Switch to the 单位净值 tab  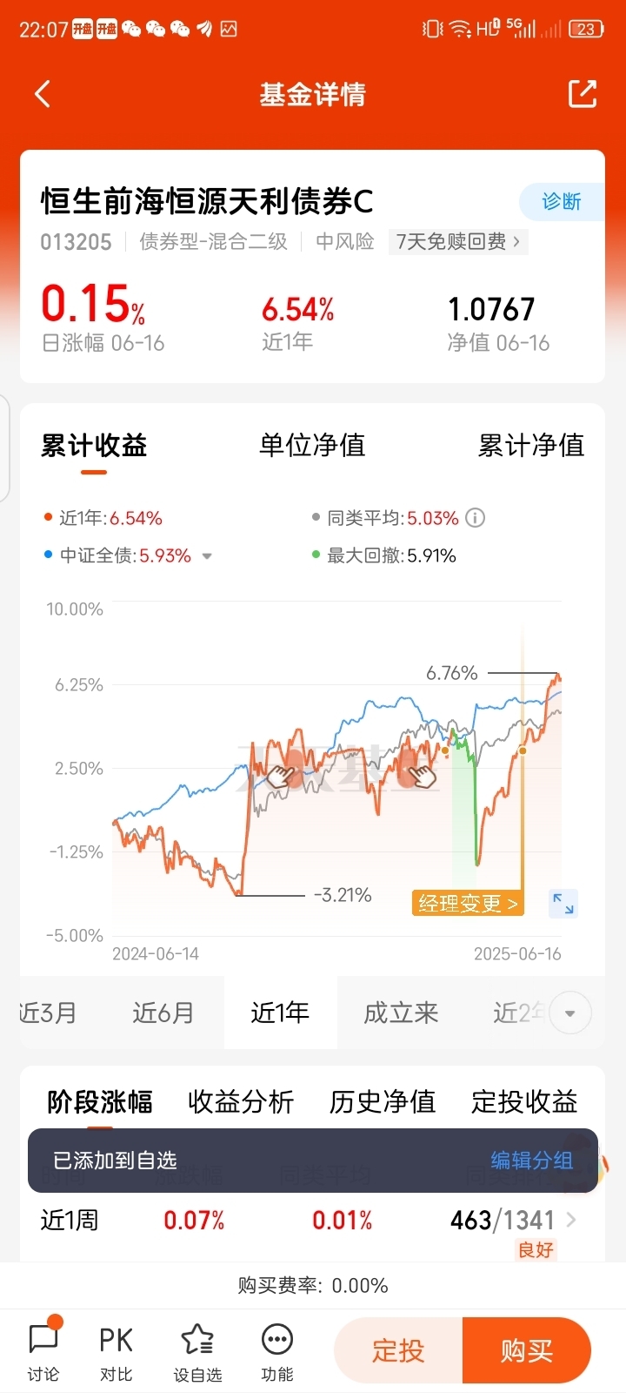pyautogui.click(x=312, y=446)
